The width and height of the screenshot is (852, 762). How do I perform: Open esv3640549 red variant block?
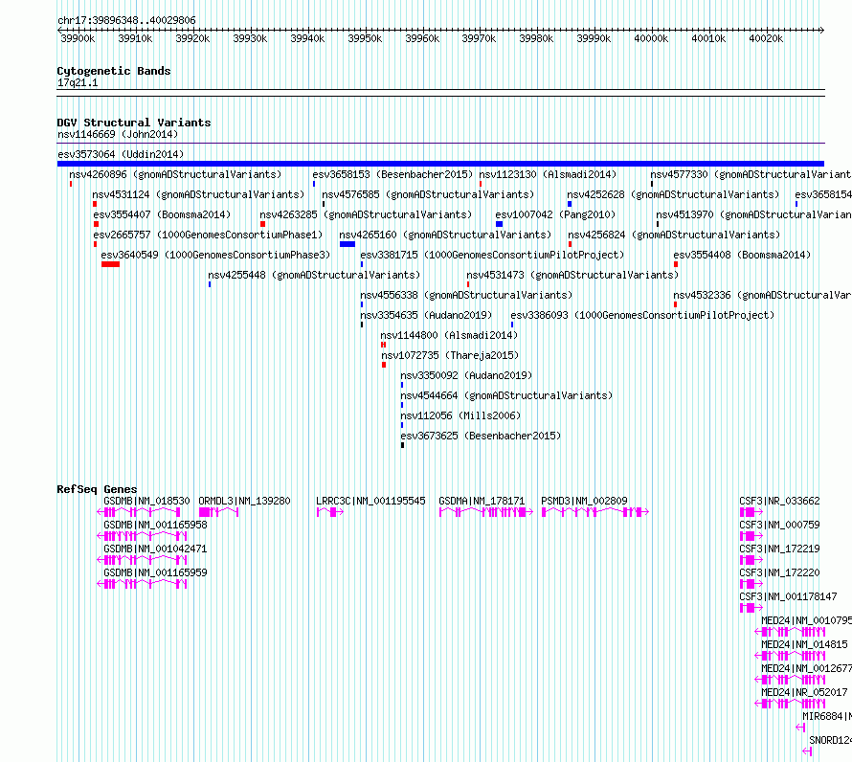pos(110,264)
